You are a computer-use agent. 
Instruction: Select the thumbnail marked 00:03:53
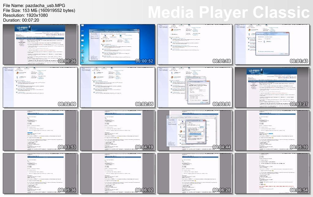pos(40,131)
